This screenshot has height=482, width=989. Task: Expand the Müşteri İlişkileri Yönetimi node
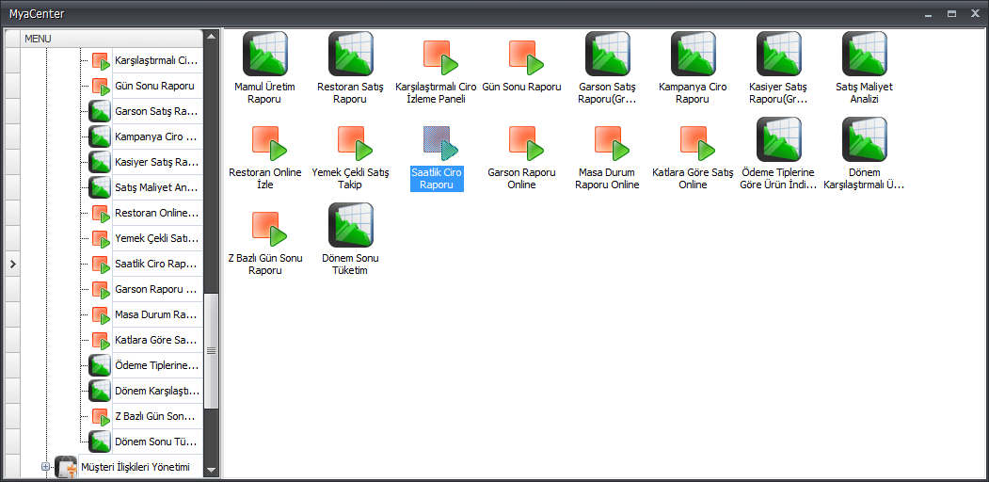point(45,467)
